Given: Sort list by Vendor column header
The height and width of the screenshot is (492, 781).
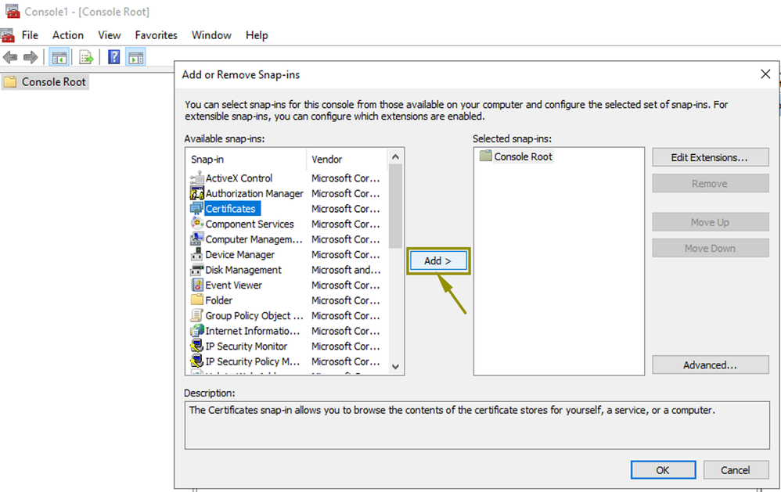Looking at the screenshot, I should pyautogui.click(x=346, y=159).
